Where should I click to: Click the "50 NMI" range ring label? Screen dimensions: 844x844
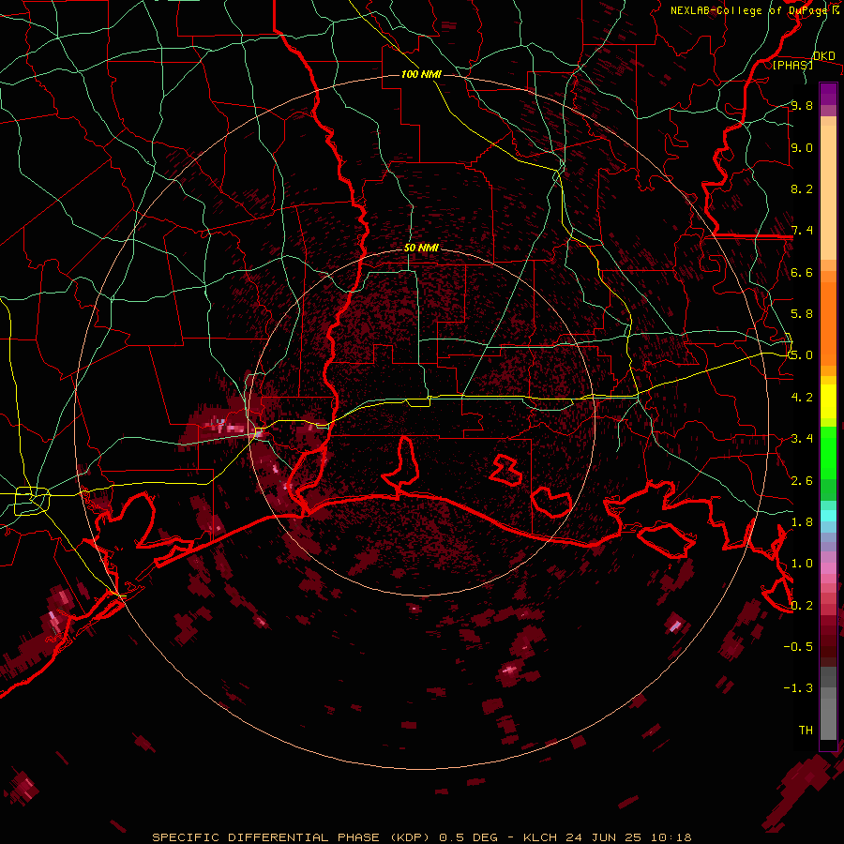pyautogui.click(x=421, y=248)
